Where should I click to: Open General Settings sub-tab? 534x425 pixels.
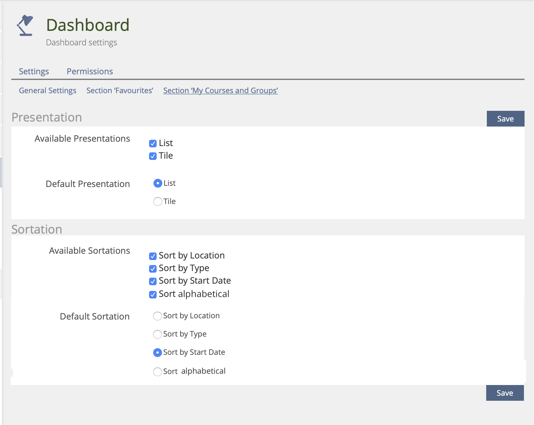(47, 91)
